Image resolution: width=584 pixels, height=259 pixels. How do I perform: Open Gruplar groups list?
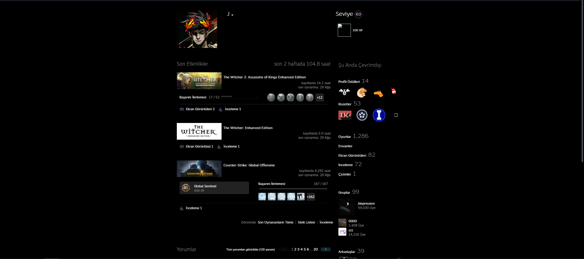[344, 193]
